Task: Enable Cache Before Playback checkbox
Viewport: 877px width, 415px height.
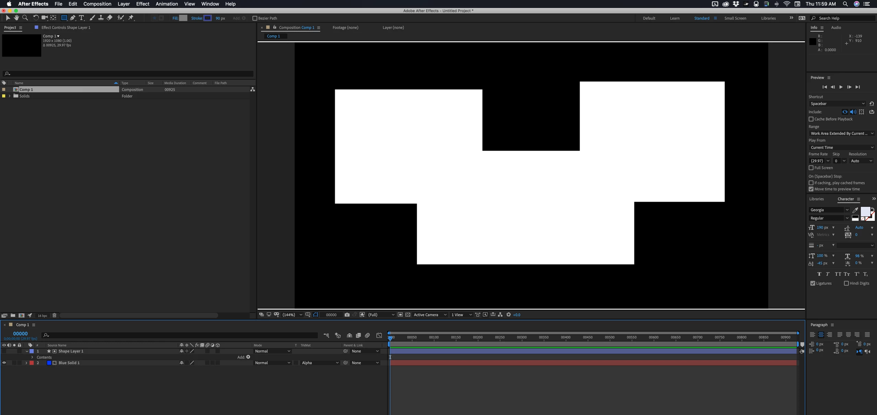Action: coord(811,119)
